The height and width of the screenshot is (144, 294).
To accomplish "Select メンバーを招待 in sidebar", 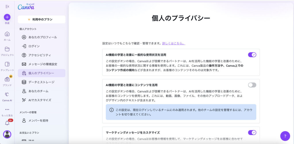I will [x=38, y=121].
